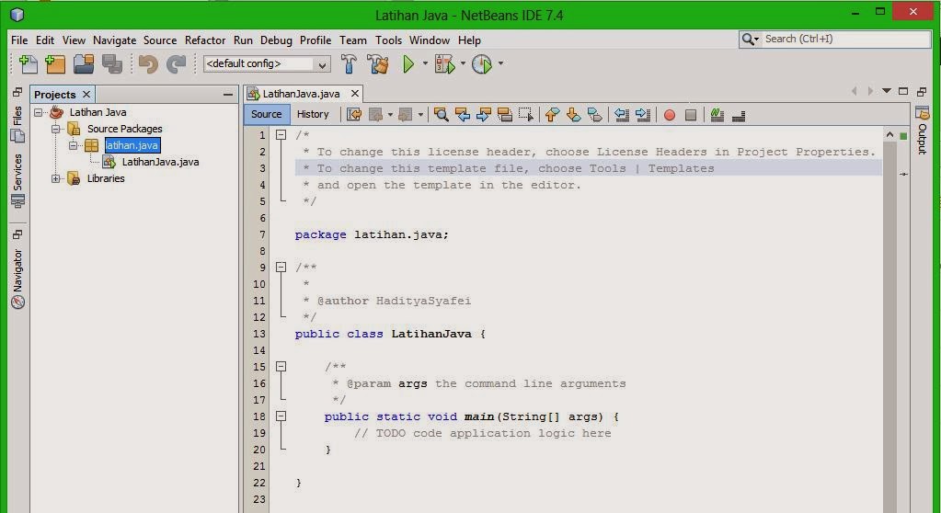Run the project with green play icon
The height and width of the screenshot is (513, 941).
click(x=408, y=63)
